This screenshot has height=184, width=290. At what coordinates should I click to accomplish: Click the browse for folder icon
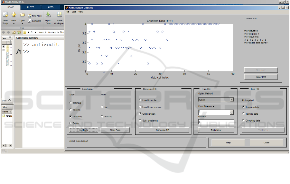(x=19, y=32)
